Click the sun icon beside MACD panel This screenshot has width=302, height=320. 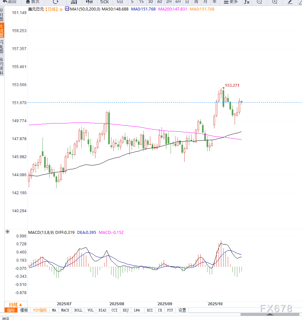click(x=8, y=232)
